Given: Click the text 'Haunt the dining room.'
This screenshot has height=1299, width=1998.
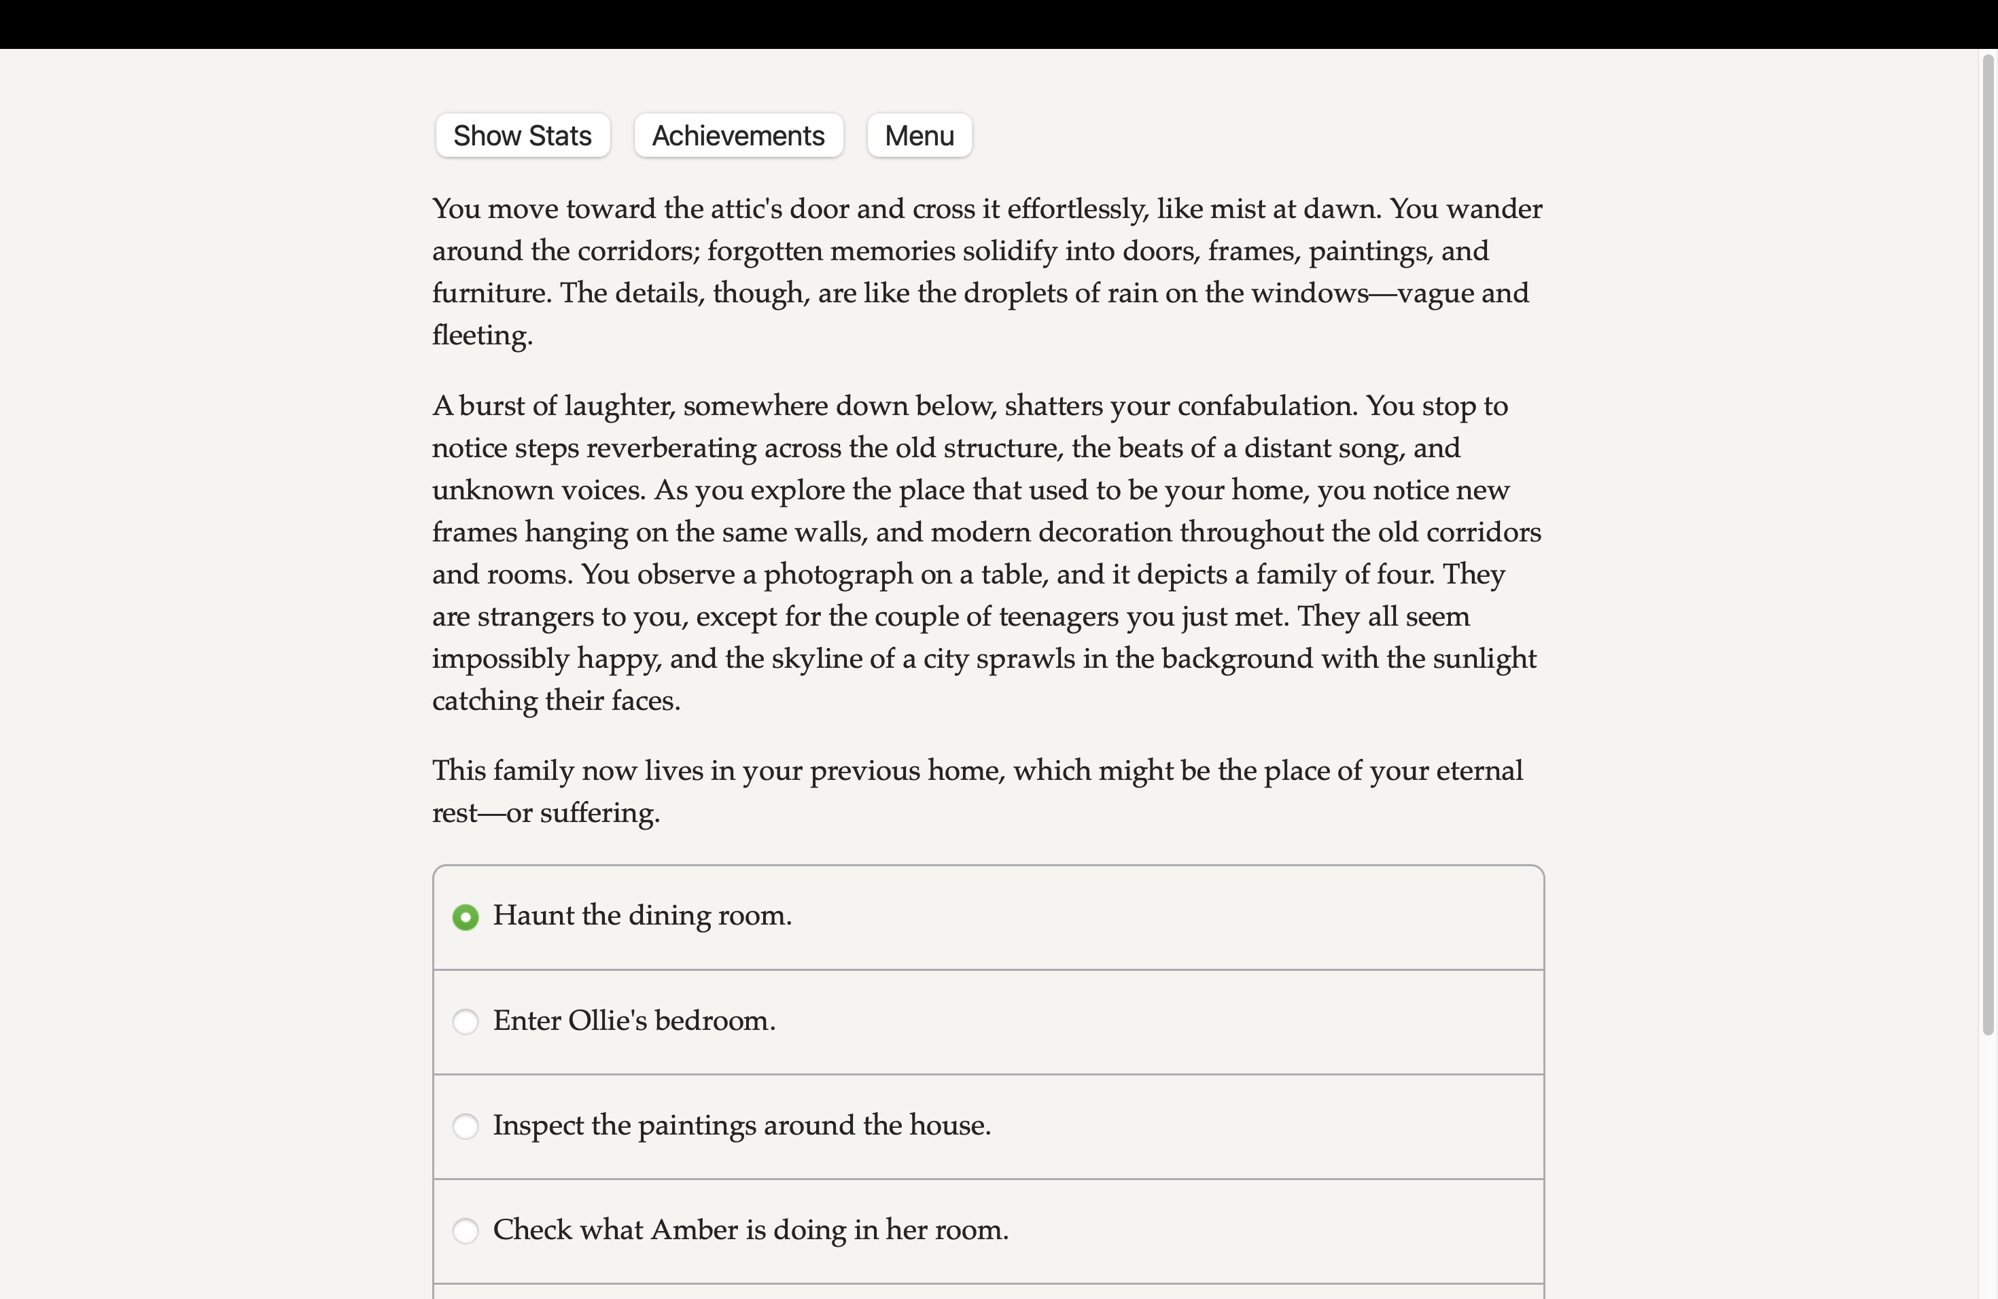Looking at the screenshot, I should pos(643,916).
